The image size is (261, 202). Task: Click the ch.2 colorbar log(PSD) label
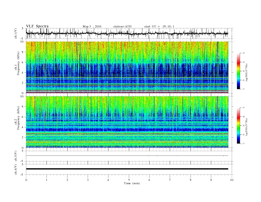[246, 127]
